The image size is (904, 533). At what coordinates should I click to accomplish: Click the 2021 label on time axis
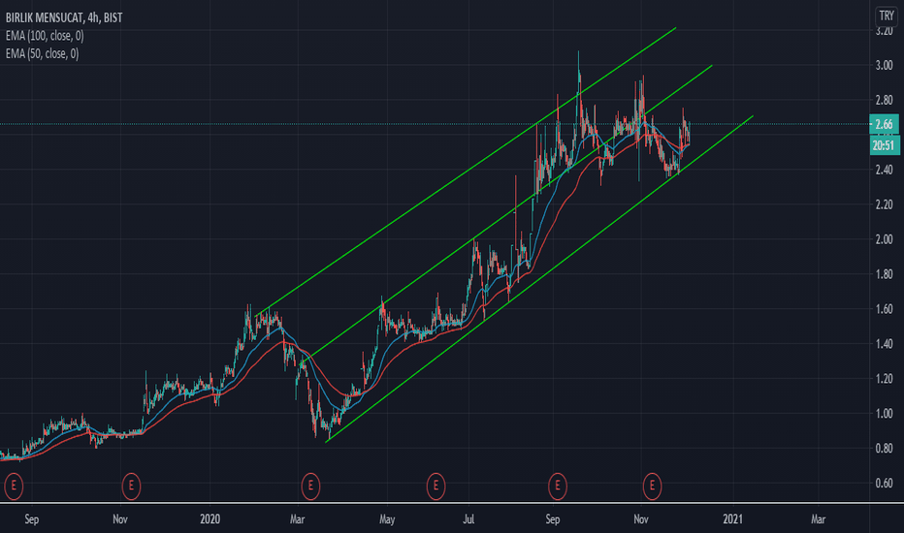pos(732,519)
